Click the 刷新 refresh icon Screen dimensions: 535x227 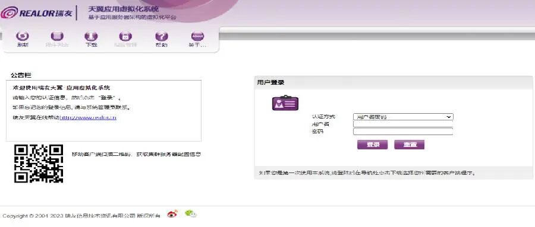coord(23,36)
